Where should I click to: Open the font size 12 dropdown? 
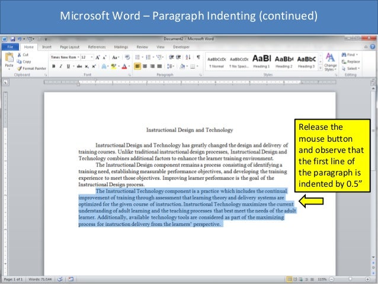(92, 57)
